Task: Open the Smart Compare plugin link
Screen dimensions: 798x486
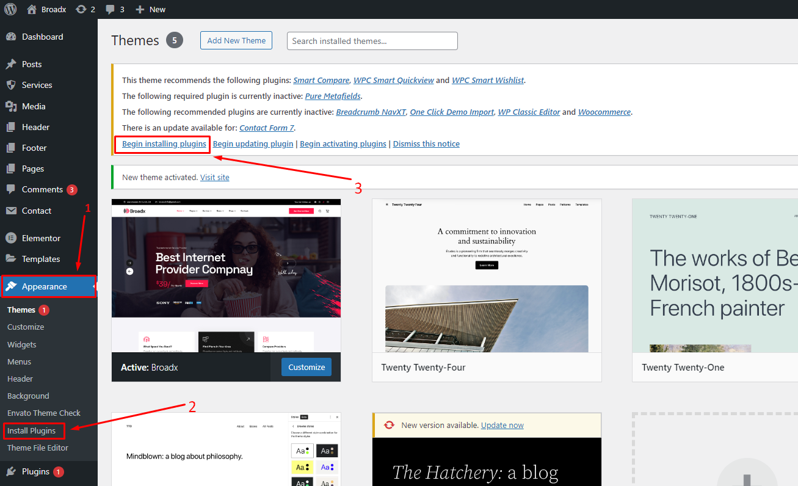Action: (x=321, y=80)
